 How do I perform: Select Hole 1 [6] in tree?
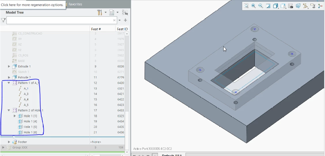[30, 132]
